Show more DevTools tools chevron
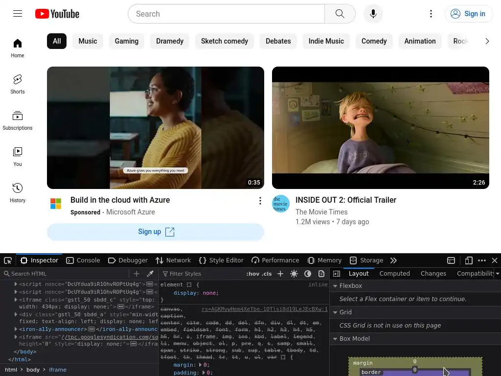This screenshot has height=376, width=501. tap(393, 260)
